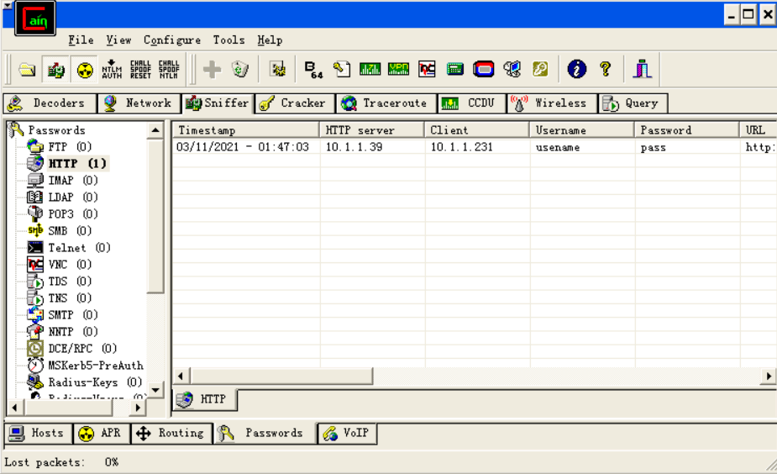Click the yellow question mark Help icon
This screenshot has width=777, height=474.
coord(605,69)
